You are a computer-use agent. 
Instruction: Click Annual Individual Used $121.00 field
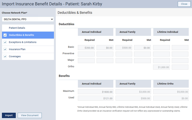[95, 98]
